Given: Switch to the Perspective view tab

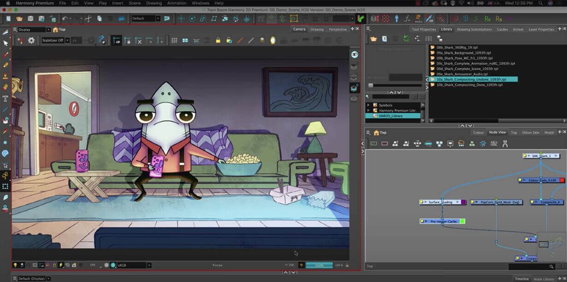Looking at the screenshot, I should point(337,29).
